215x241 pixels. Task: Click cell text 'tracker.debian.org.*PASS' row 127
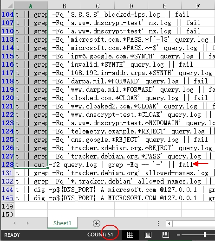click(115, 156)
